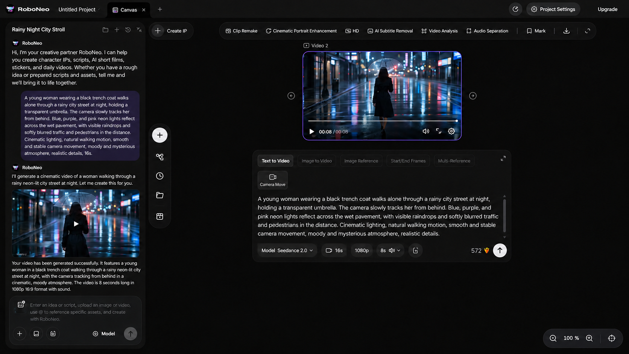Select the Text to Video tab
This screenshot has width=629, height=354.
(x=275, y=161)
